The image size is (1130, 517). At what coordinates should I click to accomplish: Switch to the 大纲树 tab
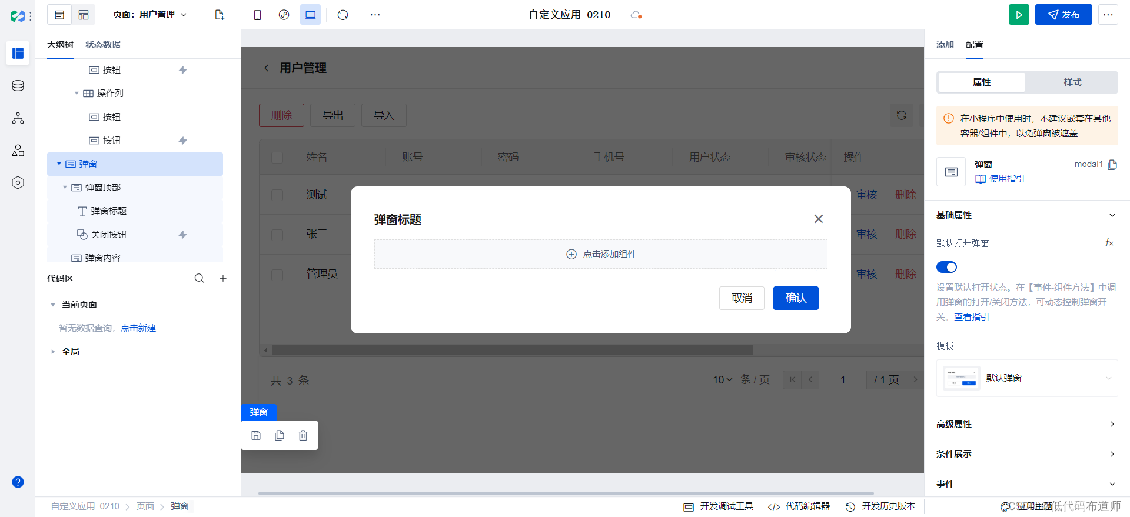60,45
